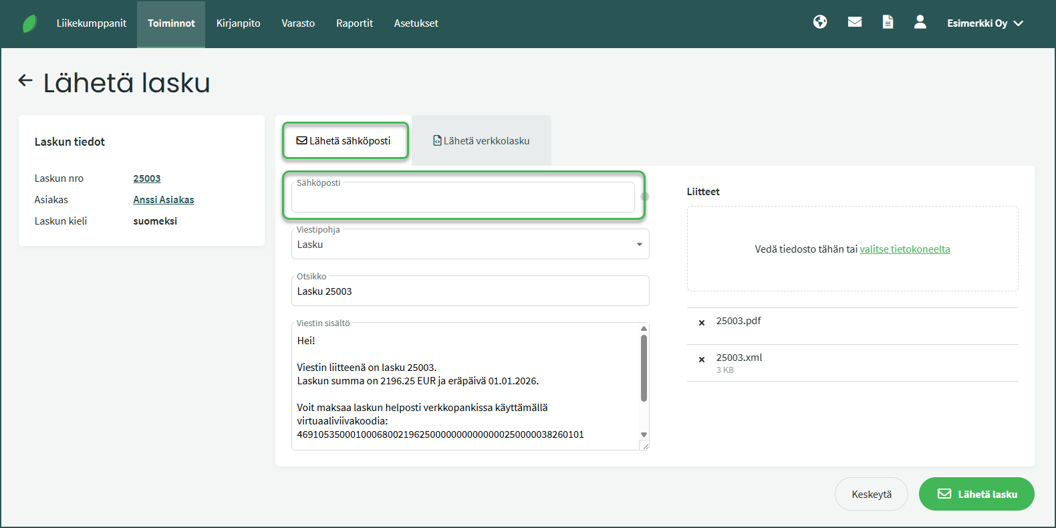This screenshot has width=1056, height=528.
Task: Expand the Esimerkki Oy company menu
Action: pos(984,23)
